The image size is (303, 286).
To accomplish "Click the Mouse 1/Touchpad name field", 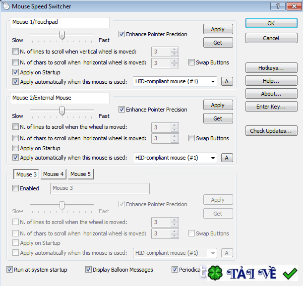I will [60, 22].
